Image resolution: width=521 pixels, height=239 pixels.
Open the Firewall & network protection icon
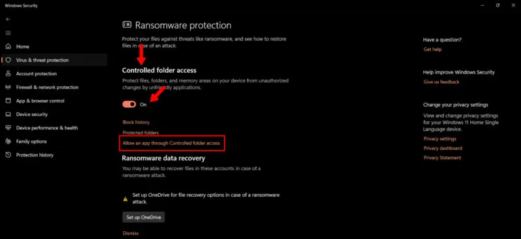click(8, 87)
